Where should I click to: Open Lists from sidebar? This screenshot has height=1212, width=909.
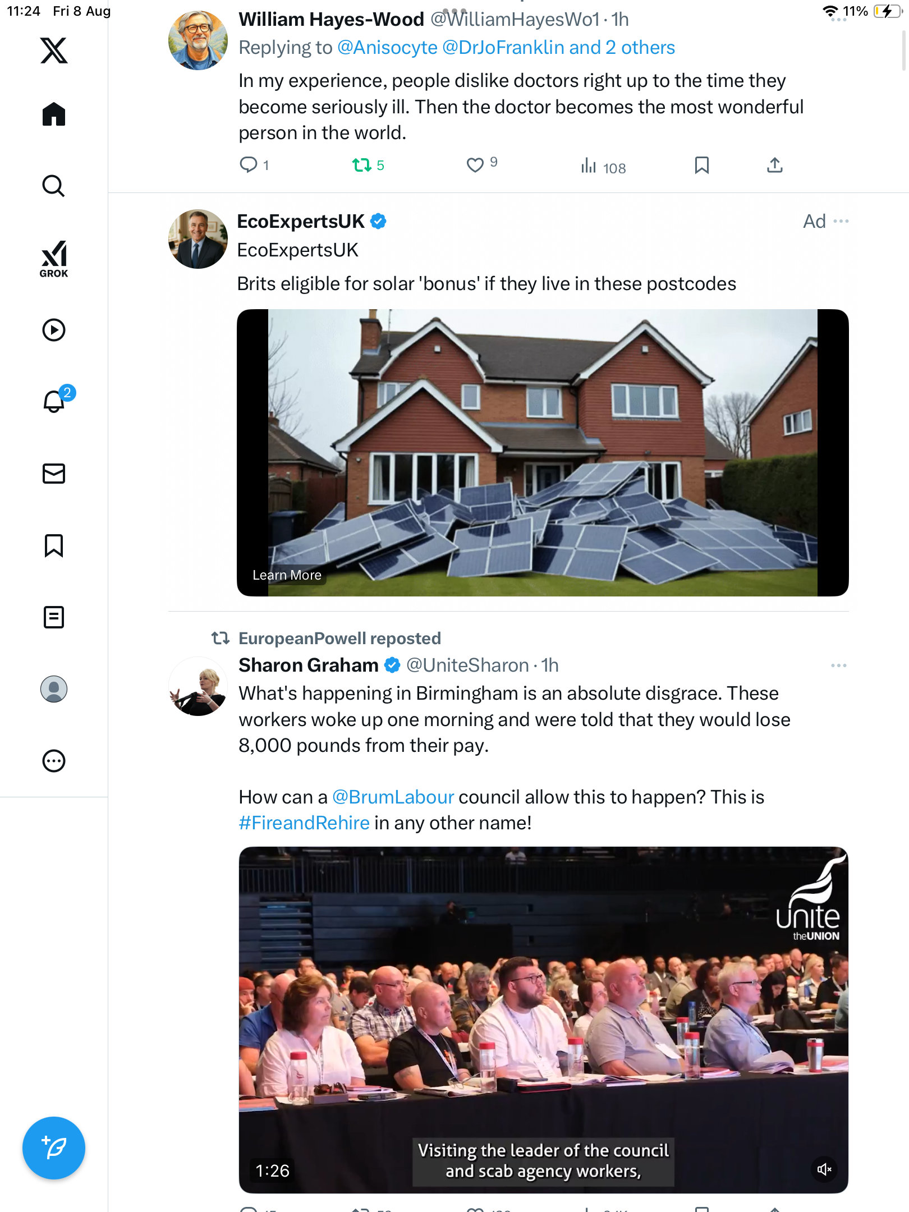(x=54, y=617)
